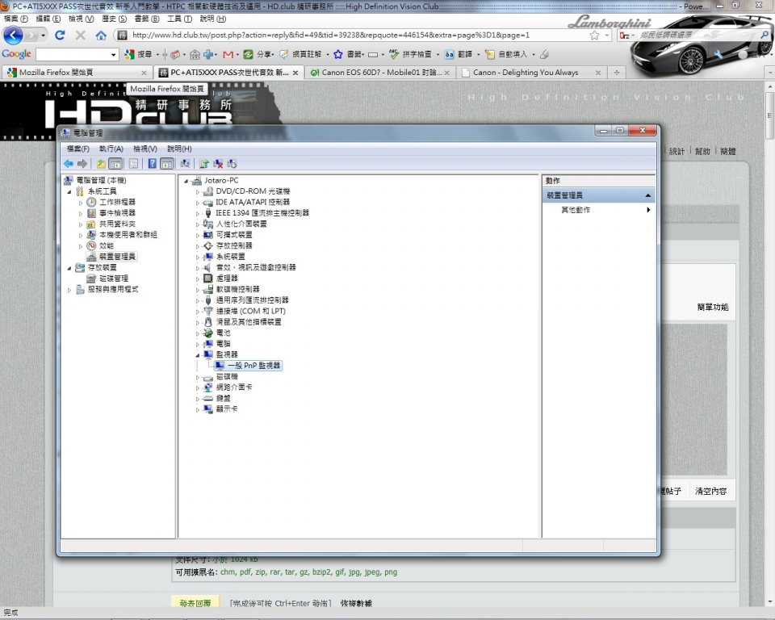This screenshot has width=775, height=620.
Task: Expand the 服務與應用程式 node in left tree
Action: click(69, 290)
